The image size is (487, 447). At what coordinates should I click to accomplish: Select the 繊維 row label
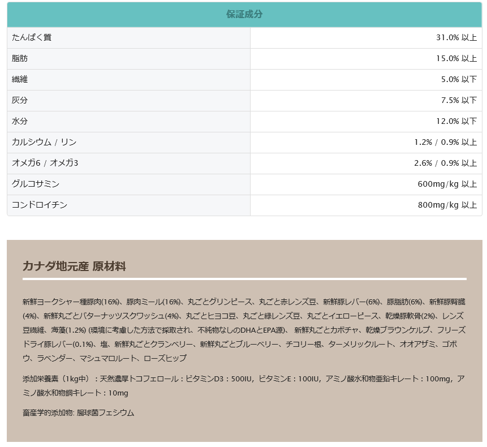coord(20,79)
